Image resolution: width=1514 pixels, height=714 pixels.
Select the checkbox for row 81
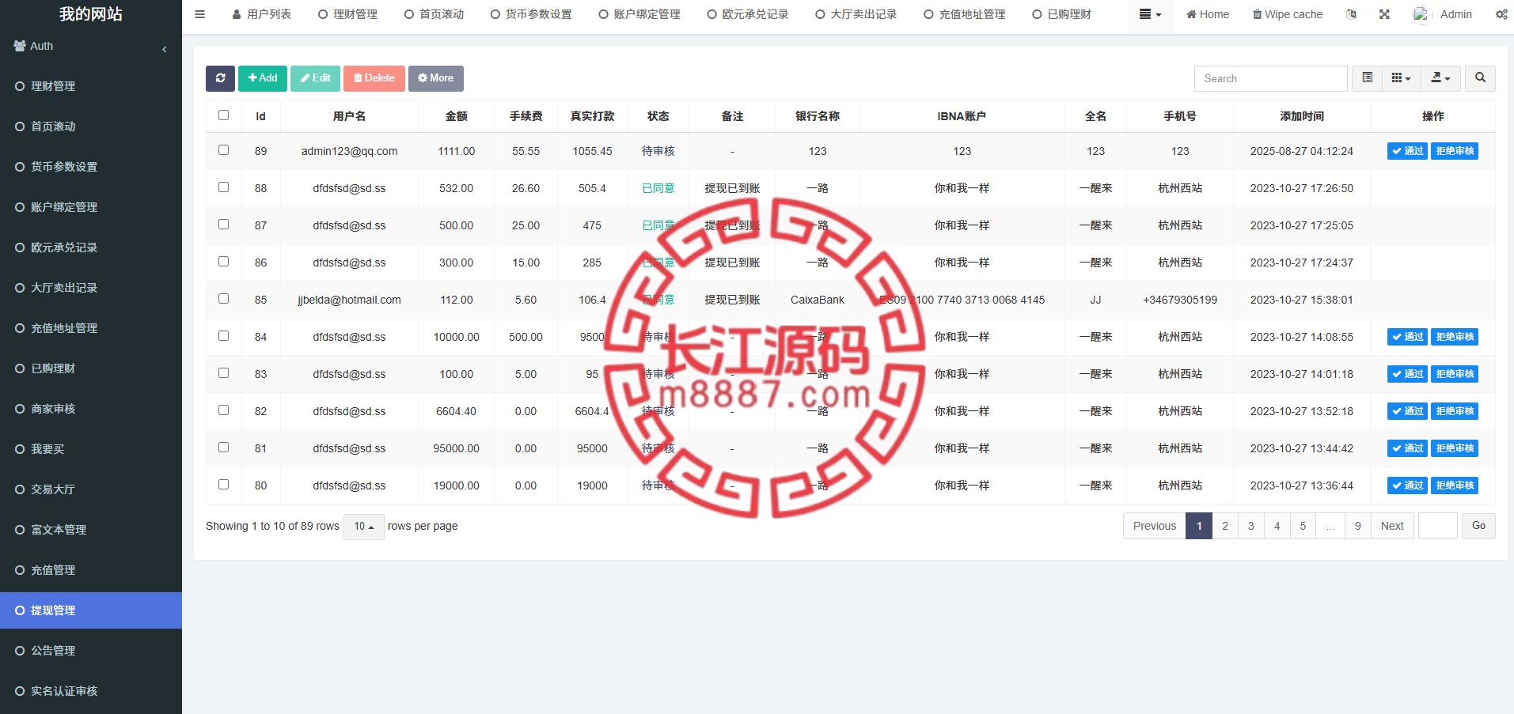tap(223, 448)
